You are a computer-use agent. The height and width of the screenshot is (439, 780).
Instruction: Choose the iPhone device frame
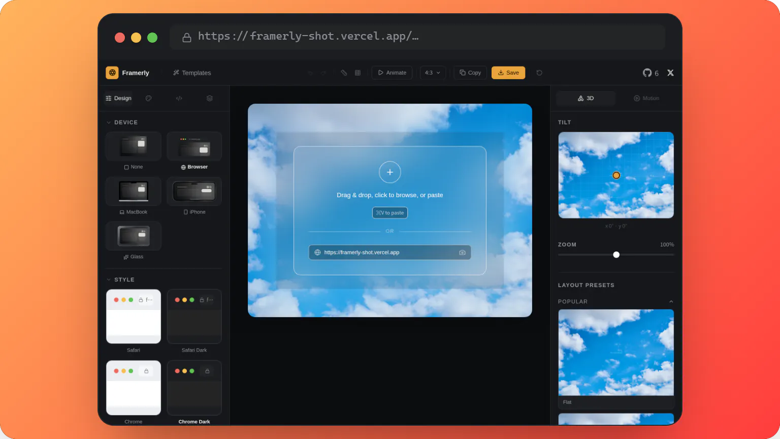click(194, 196)
